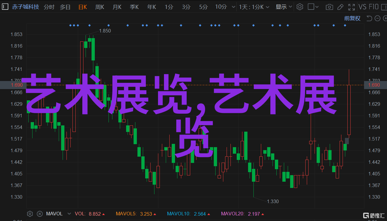Select the 日K daily candlestick tab

tap(83, 7)
